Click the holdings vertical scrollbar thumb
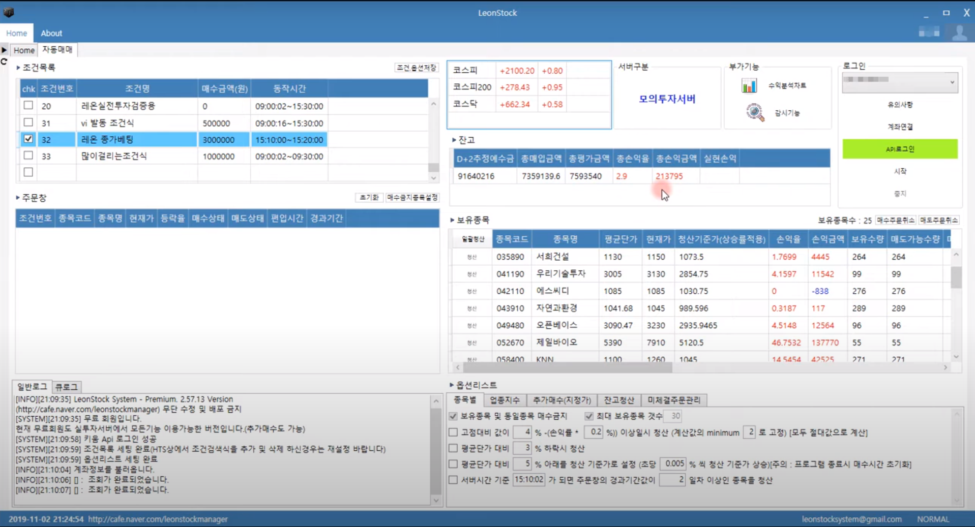 (956, 277)
